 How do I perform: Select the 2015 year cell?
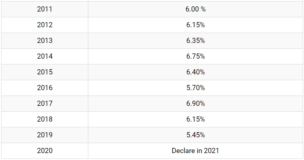[45, 72]
